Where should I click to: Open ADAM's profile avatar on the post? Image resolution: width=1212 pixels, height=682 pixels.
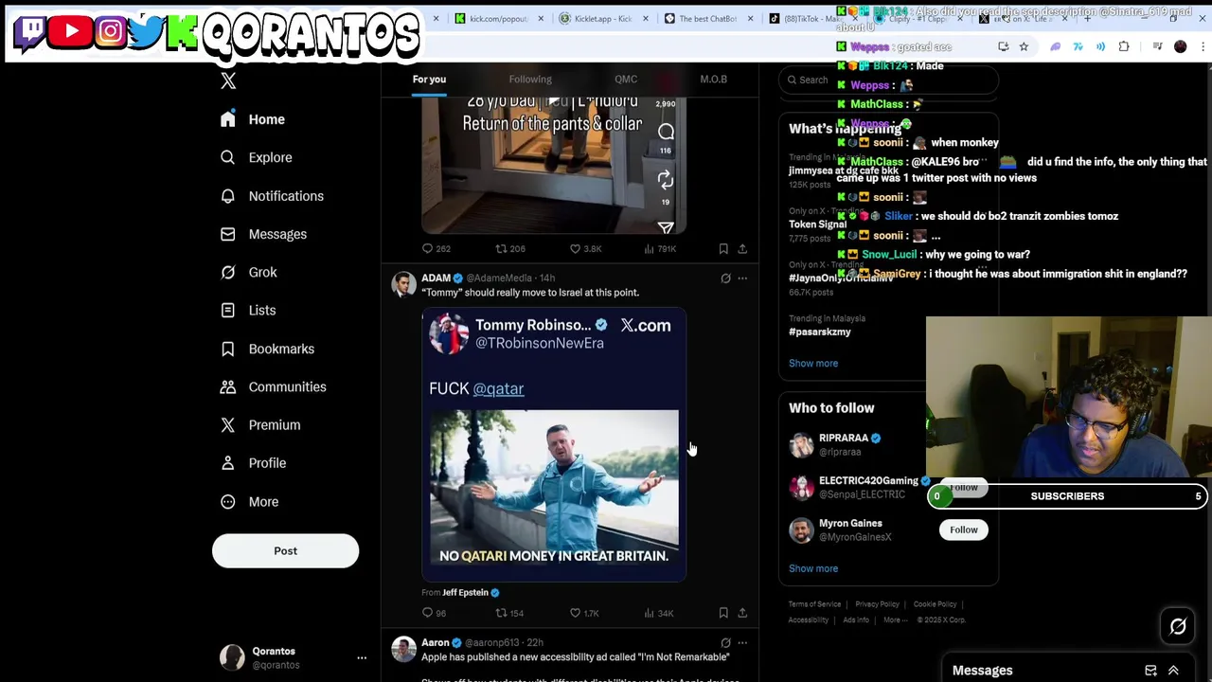[x=404, y=284]
